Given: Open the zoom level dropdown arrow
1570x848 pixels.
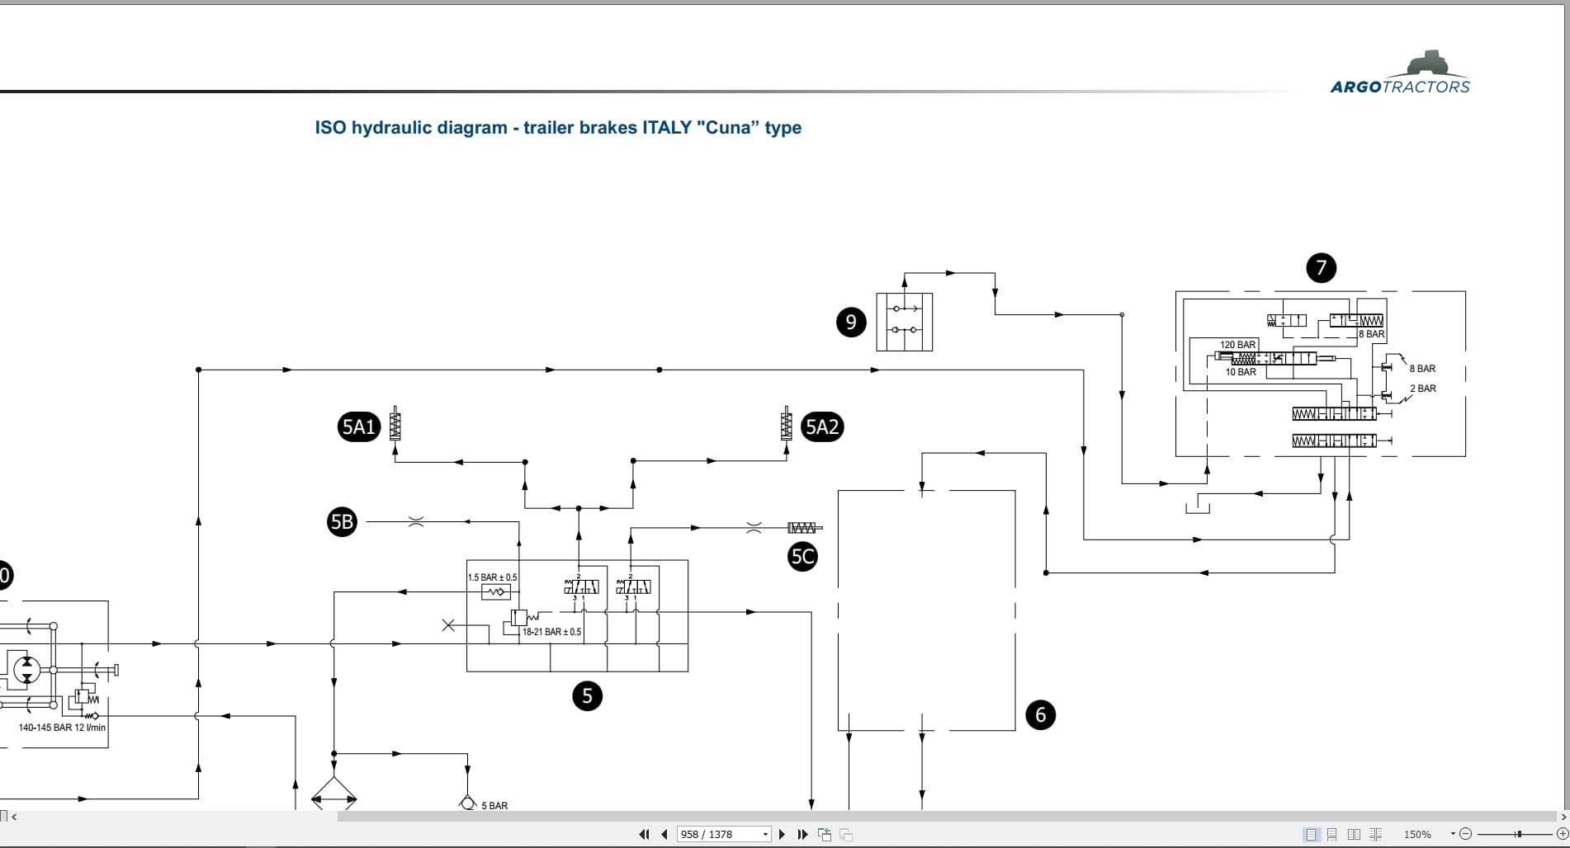Looking at the screenshot, I should pos(1453,834).
